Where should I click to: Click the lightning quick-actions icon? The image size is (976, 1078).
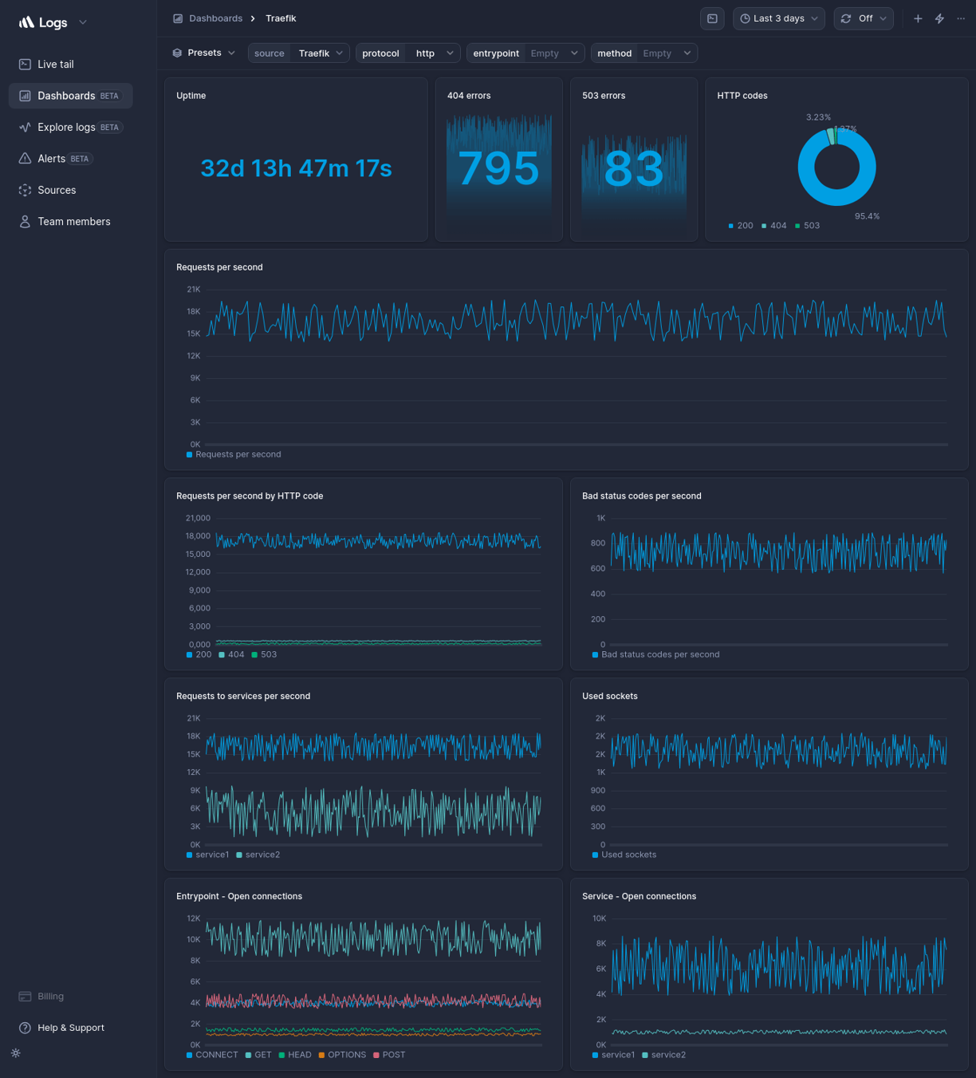pyautogui.click(x=939, y=18)
